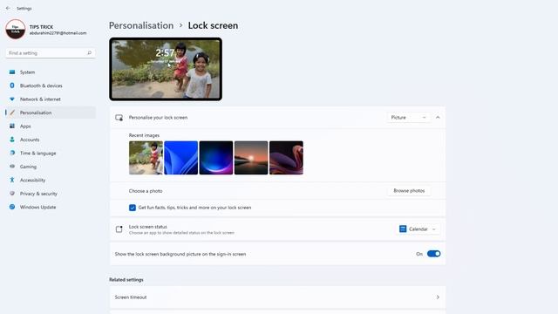Collapse Personalise your lock screen section
The width and height of the screenshot is (558, 314).
438,118
